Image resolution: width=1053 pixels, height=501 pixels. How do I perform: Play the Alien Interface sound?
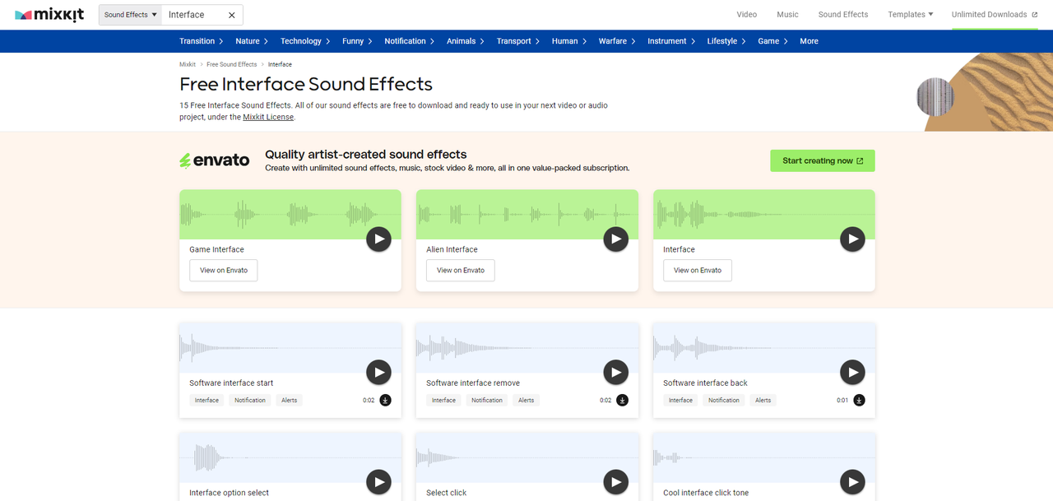click(615, 239)
